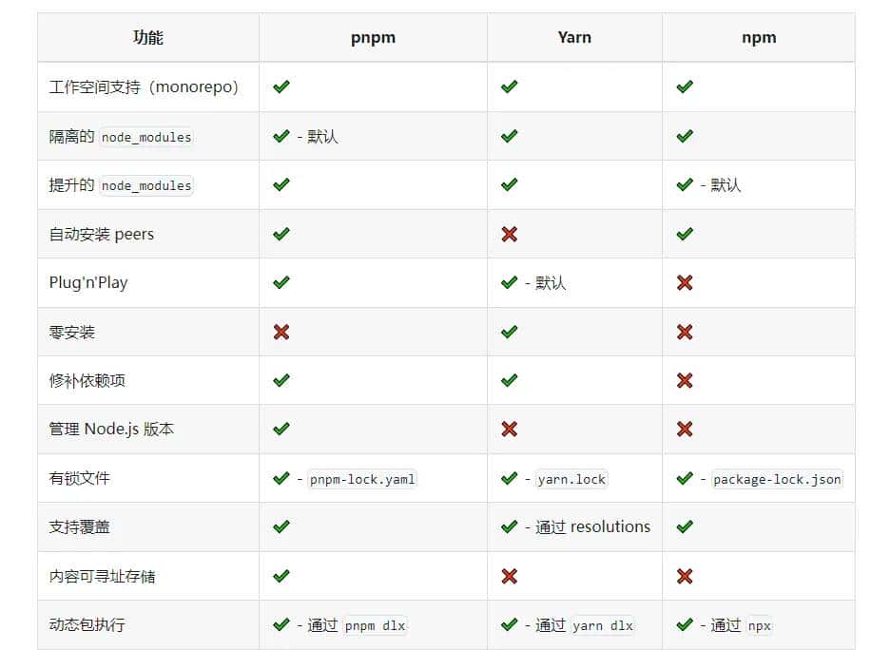Click pnpm checkmark in 动态包执行 row
This screenshot has width=891, height=650.
tap(281, 624)
